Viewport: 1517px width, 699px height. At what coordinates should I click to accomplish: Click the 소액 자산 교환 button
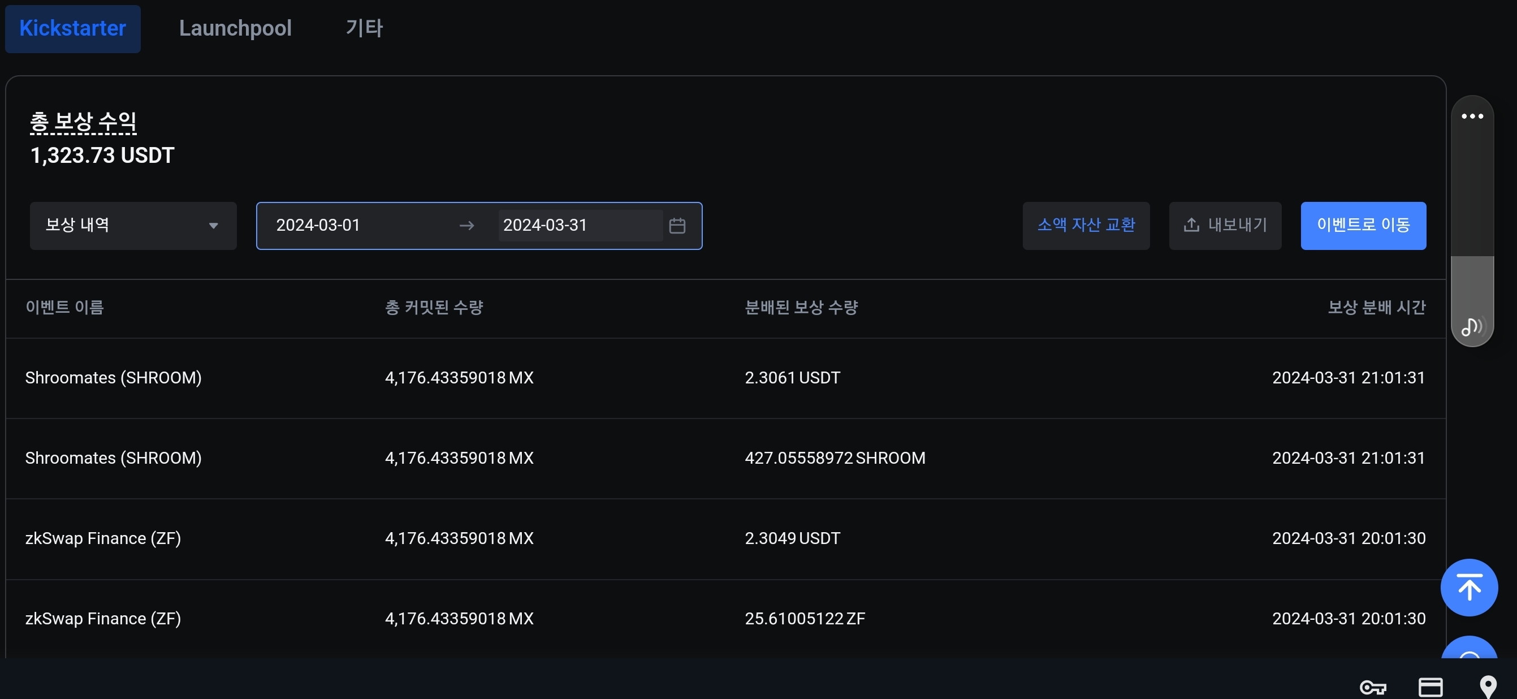[x=1086, y=226]
